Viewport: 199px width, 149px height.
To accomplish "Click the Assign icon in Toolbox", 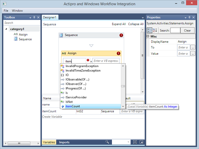I will click(16, 34).
